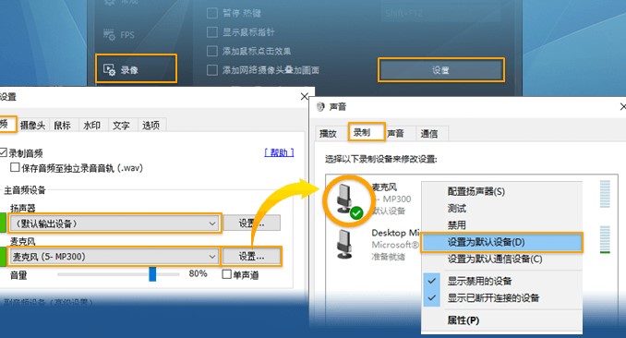Open the 录像 (Video) section in the sidebar
Screen dimensions: 626x338
pos(136,69)
